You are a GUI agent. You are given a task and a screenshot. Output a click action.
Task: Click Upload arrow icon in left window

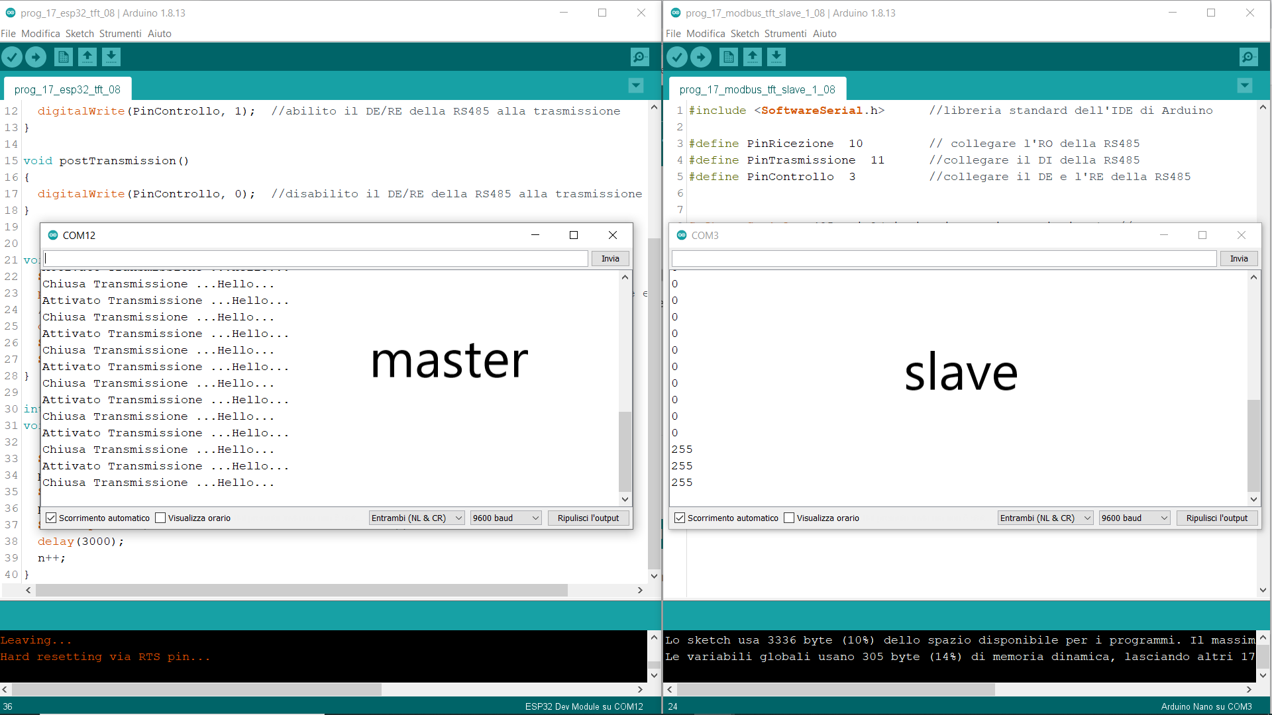coord(36,58)
